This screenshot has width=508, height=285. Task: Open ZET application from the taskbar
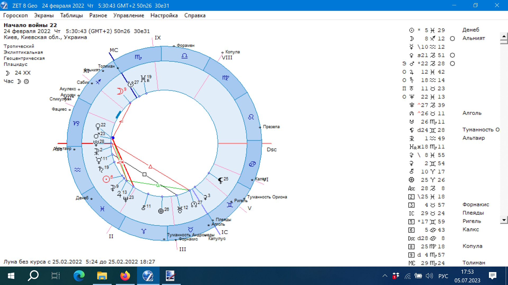click(x=148, y=276)
